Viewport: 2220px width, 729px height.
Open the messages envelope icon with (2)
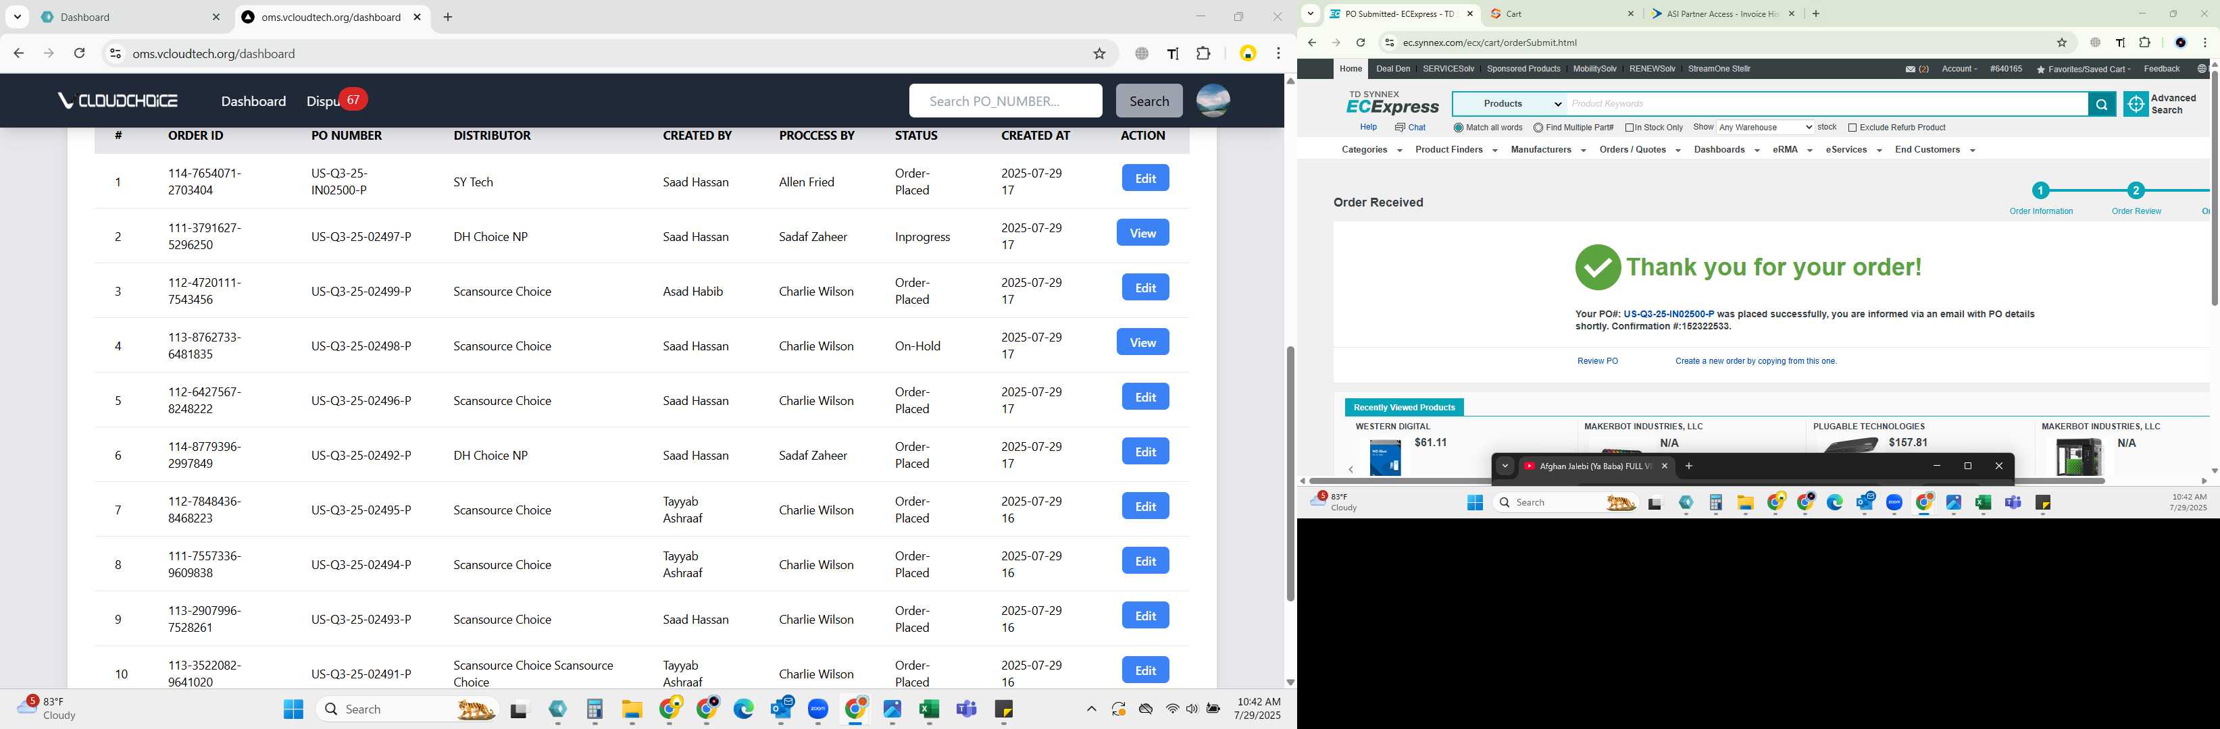1911,70
